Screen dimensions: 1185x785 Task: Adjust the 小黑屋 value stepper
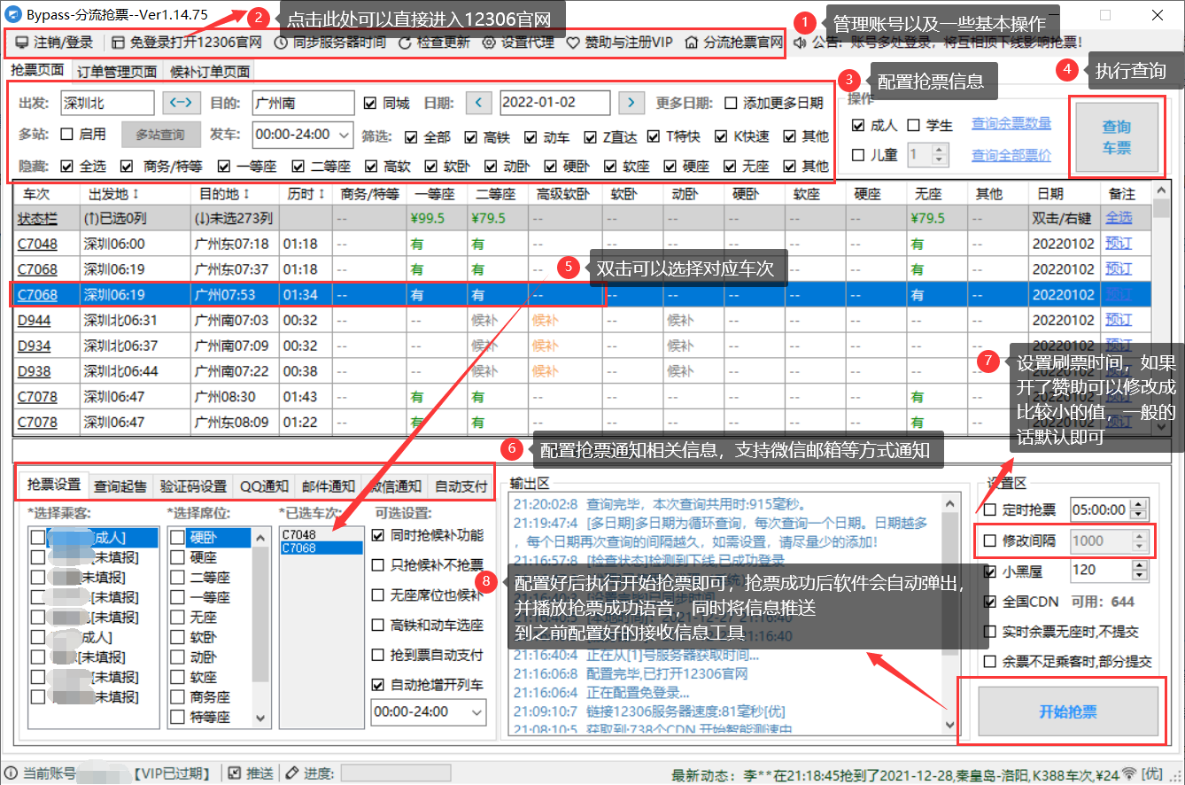click(x=1139, y=570)
